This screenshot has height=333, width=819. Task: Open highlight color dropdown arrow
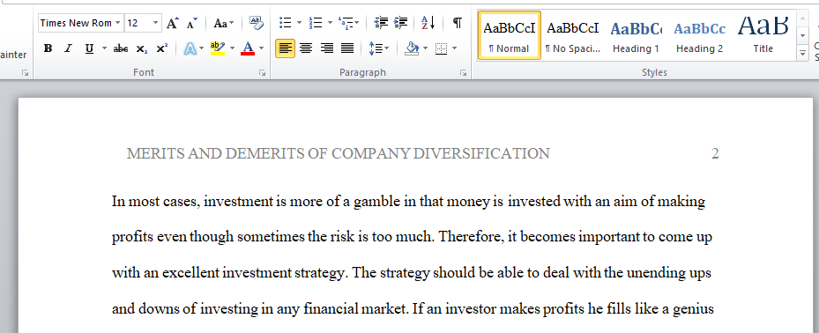(232, 48)
